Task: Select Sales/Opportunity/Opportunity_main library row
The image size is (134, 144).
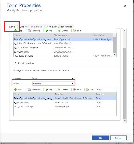Action: point(63,40)
